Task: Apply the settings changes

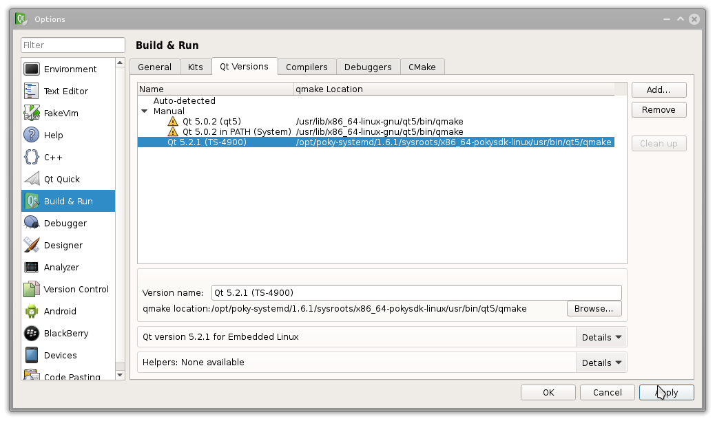Action: 666,392
